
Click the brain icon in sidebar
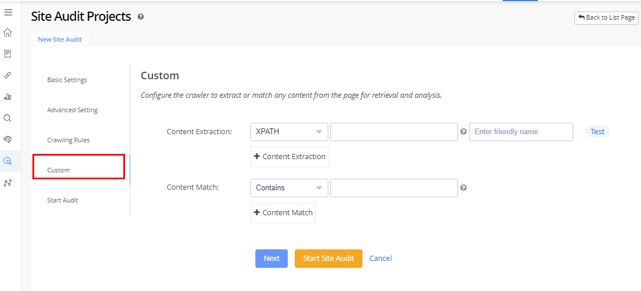[x=8, y=139]
